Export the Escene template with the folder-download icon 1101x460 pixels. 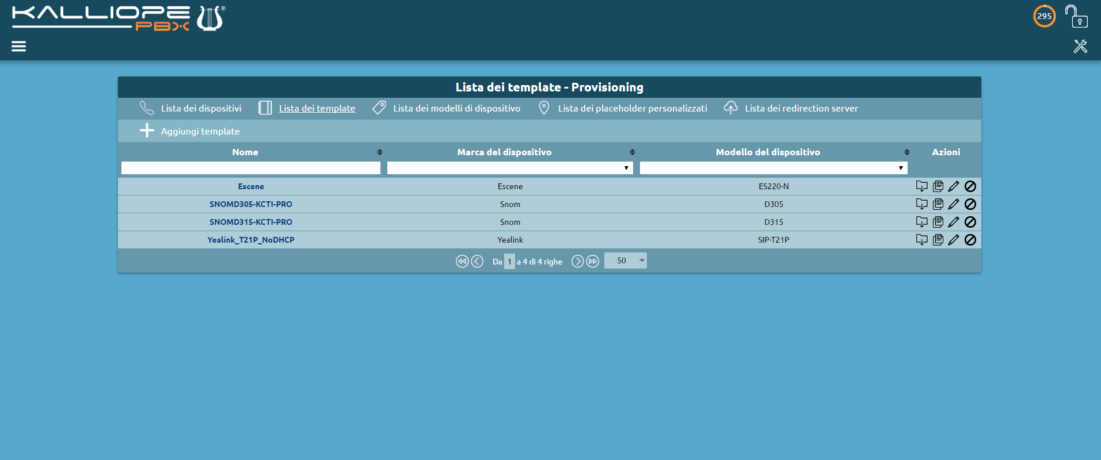pyautogui.click(x=921, y=186)
